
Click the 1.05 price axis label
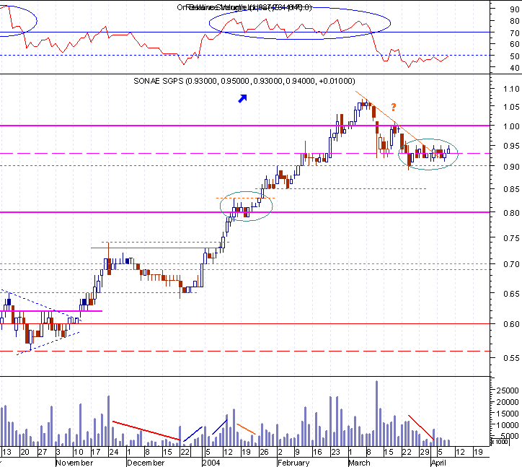click(x=511, y=107)
